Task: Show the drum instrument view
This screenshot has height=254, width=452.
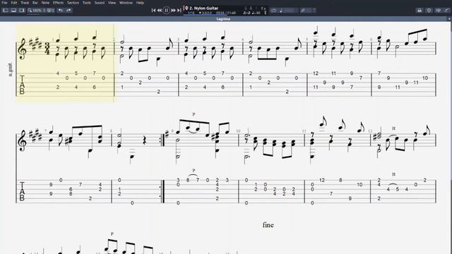Action: (429, 11)
